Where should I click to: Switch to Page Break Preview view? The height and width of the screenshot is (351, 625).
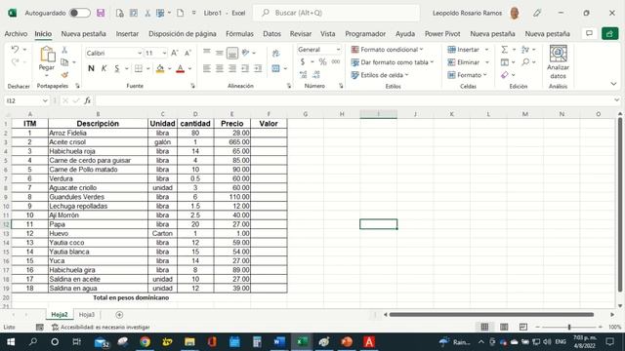coord(523,328)
